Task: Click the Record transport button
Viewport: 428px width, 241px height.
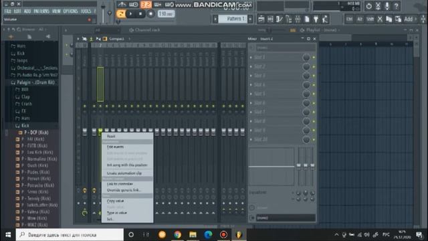Action: pyautogui.click(x=150, y=13)
